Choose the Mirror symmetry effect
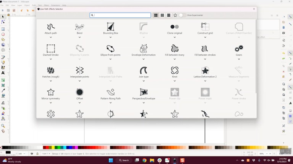The height and width of the screenshot is (164, 293). pyautogui.click(x=51, y=93)
